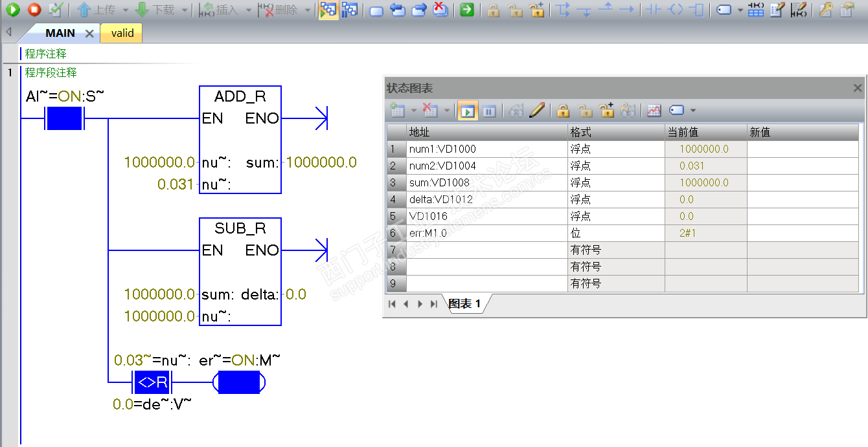Open the 删除 delete dropdown arrow
This screenshot has width=868, height=447.
point(308,10)
